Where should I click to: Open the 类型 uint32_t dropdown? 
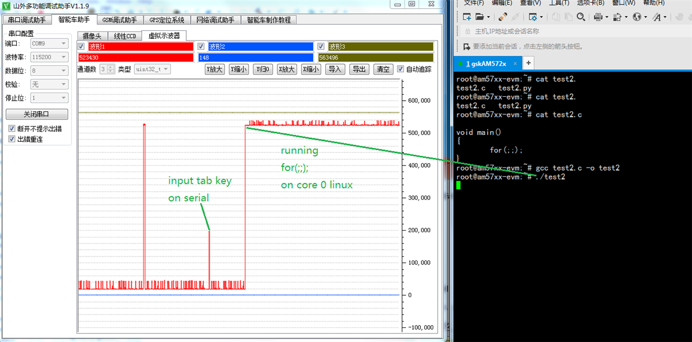(152, 69)
